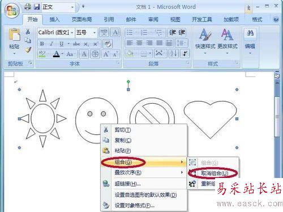The height and width of the screenshot is (212, 283).
Task: Toggle Subscript formatting
Action: [86, 44]
